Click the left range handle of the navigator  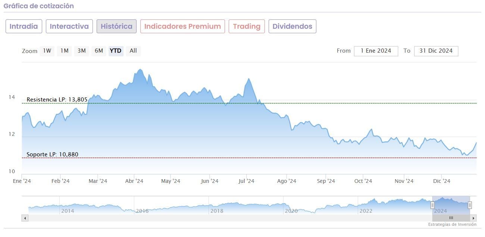click(432, 205)
